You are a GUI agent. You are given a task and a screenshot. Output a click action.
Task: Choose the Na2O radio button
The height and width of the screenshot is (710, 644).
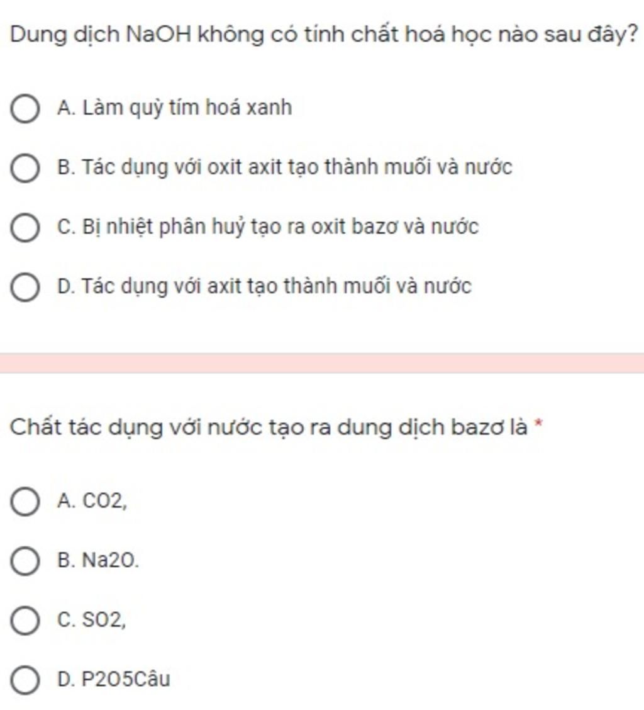[25, 561]
